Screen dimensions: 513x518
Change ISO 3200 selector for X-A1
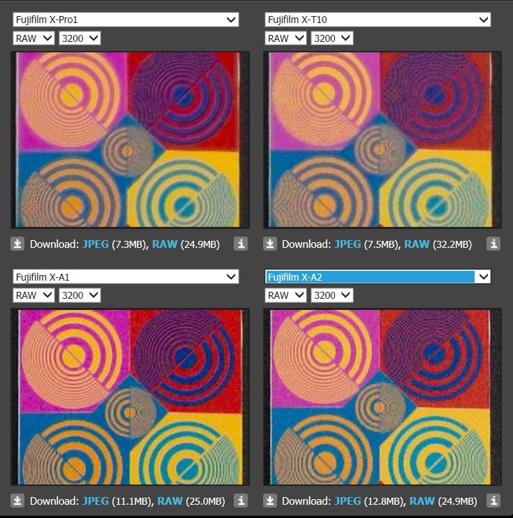coord(80,295)
